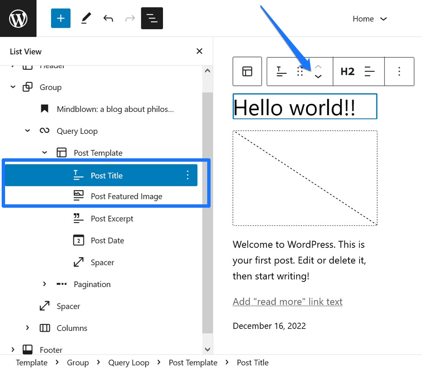This screenshot has height=369, width=422.
Task: Open the block inserter plus button
Action: (61, 19)
